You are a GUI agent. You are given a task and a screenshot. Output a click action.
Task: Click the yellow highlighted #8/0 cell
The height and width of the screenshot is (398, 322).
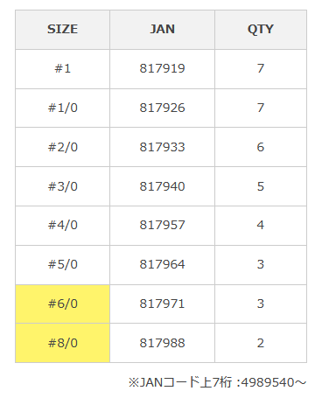click(x=62, y=343)
